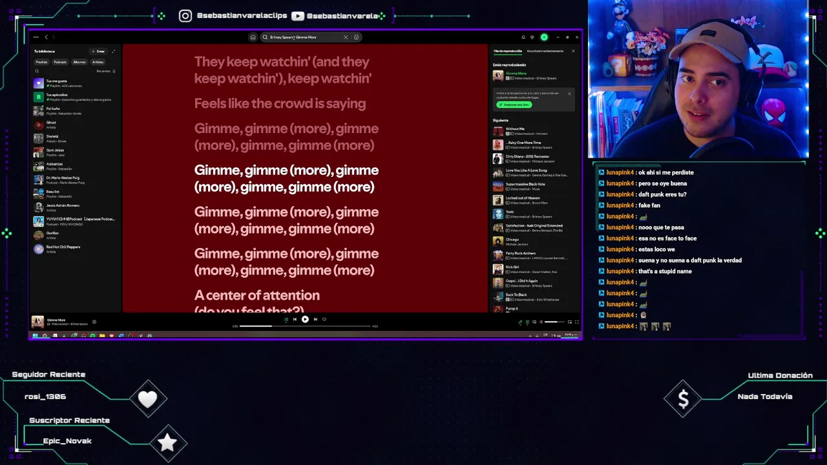Open Skeletá album in library
The image size is (827, 465).
click(x=76, y=138)
